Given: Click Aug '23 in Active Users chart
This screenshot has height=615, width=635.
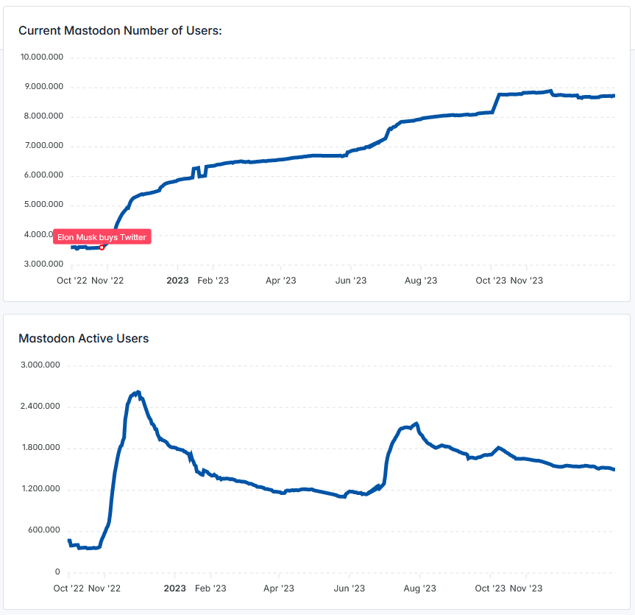Looking at the screenshot, I should point(420,588).
